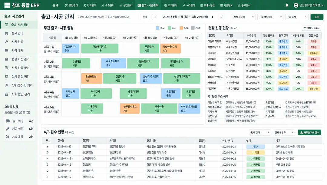
Task: Go to previous week with left chevron
Action: click(155, 17)
